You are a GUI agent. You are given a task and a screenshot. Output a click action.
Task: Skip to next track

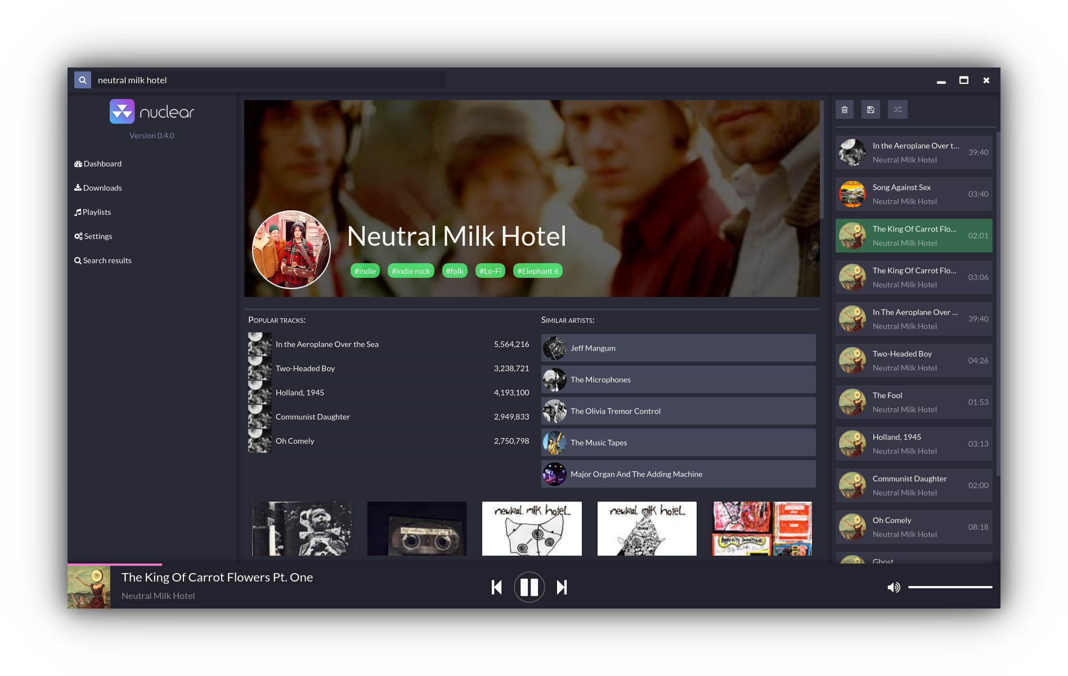562,587
